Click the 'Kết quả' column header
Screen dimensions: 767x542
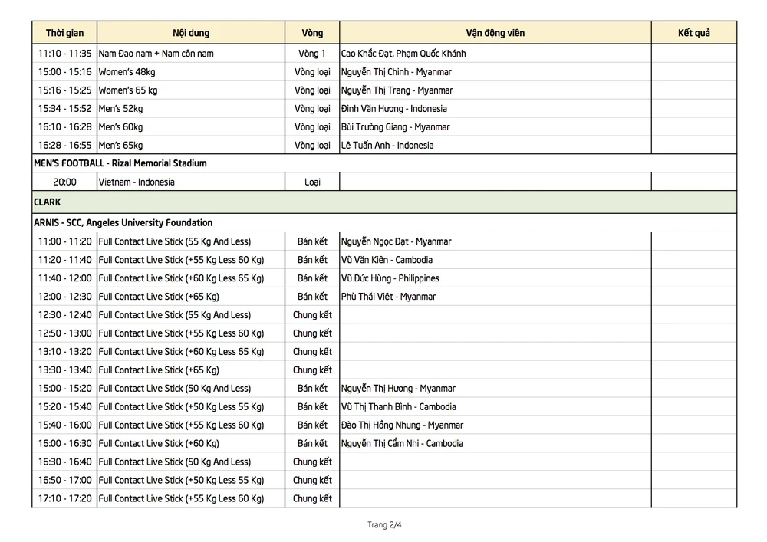[x=694, y=33]
